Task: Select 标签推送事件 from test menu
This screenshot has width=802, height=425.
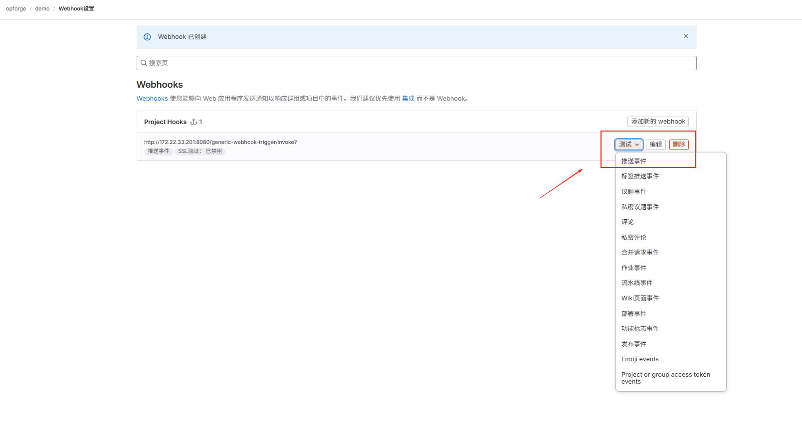Action: (x=640, y=176)
